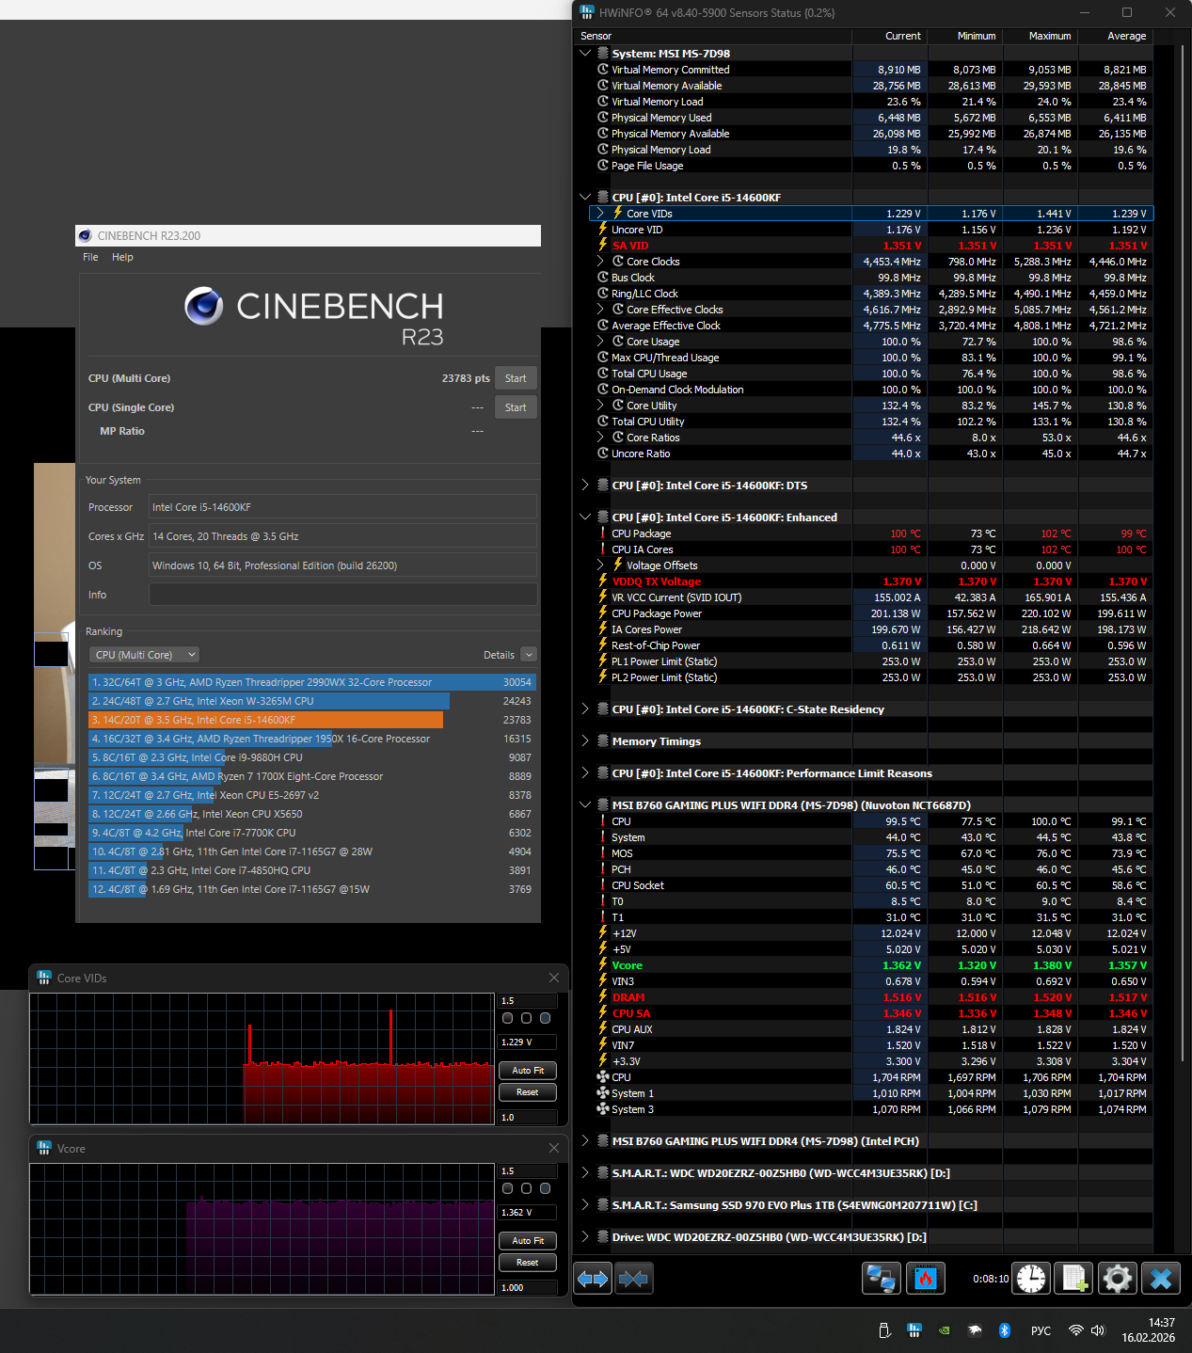Open the Details dropdown arrow in Cinebench
1192x1353 pixels.
529,655
